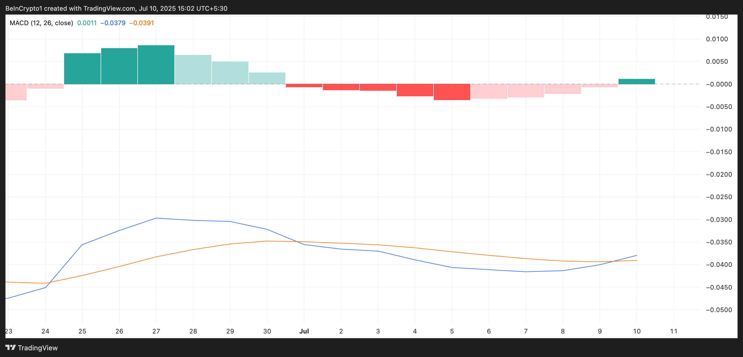Image resolution: width=743 pixels, height=357 pixels.
Task: Click the Jul label on time axis
Action: tap(304, 331)
